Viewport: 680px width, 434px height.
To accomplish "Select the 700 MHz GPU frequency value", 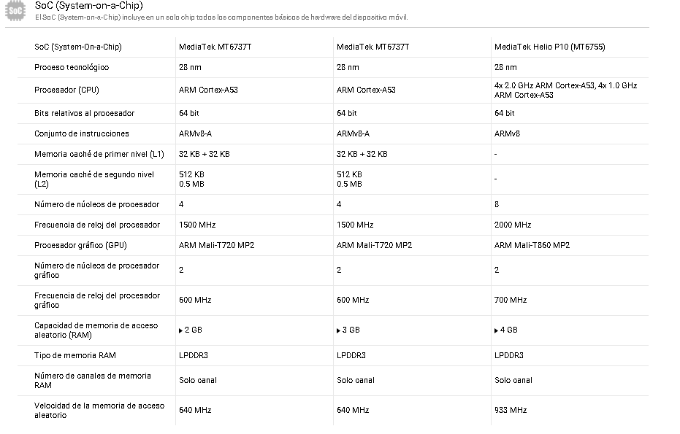I will pyautogui.click(x=511, y=300).
